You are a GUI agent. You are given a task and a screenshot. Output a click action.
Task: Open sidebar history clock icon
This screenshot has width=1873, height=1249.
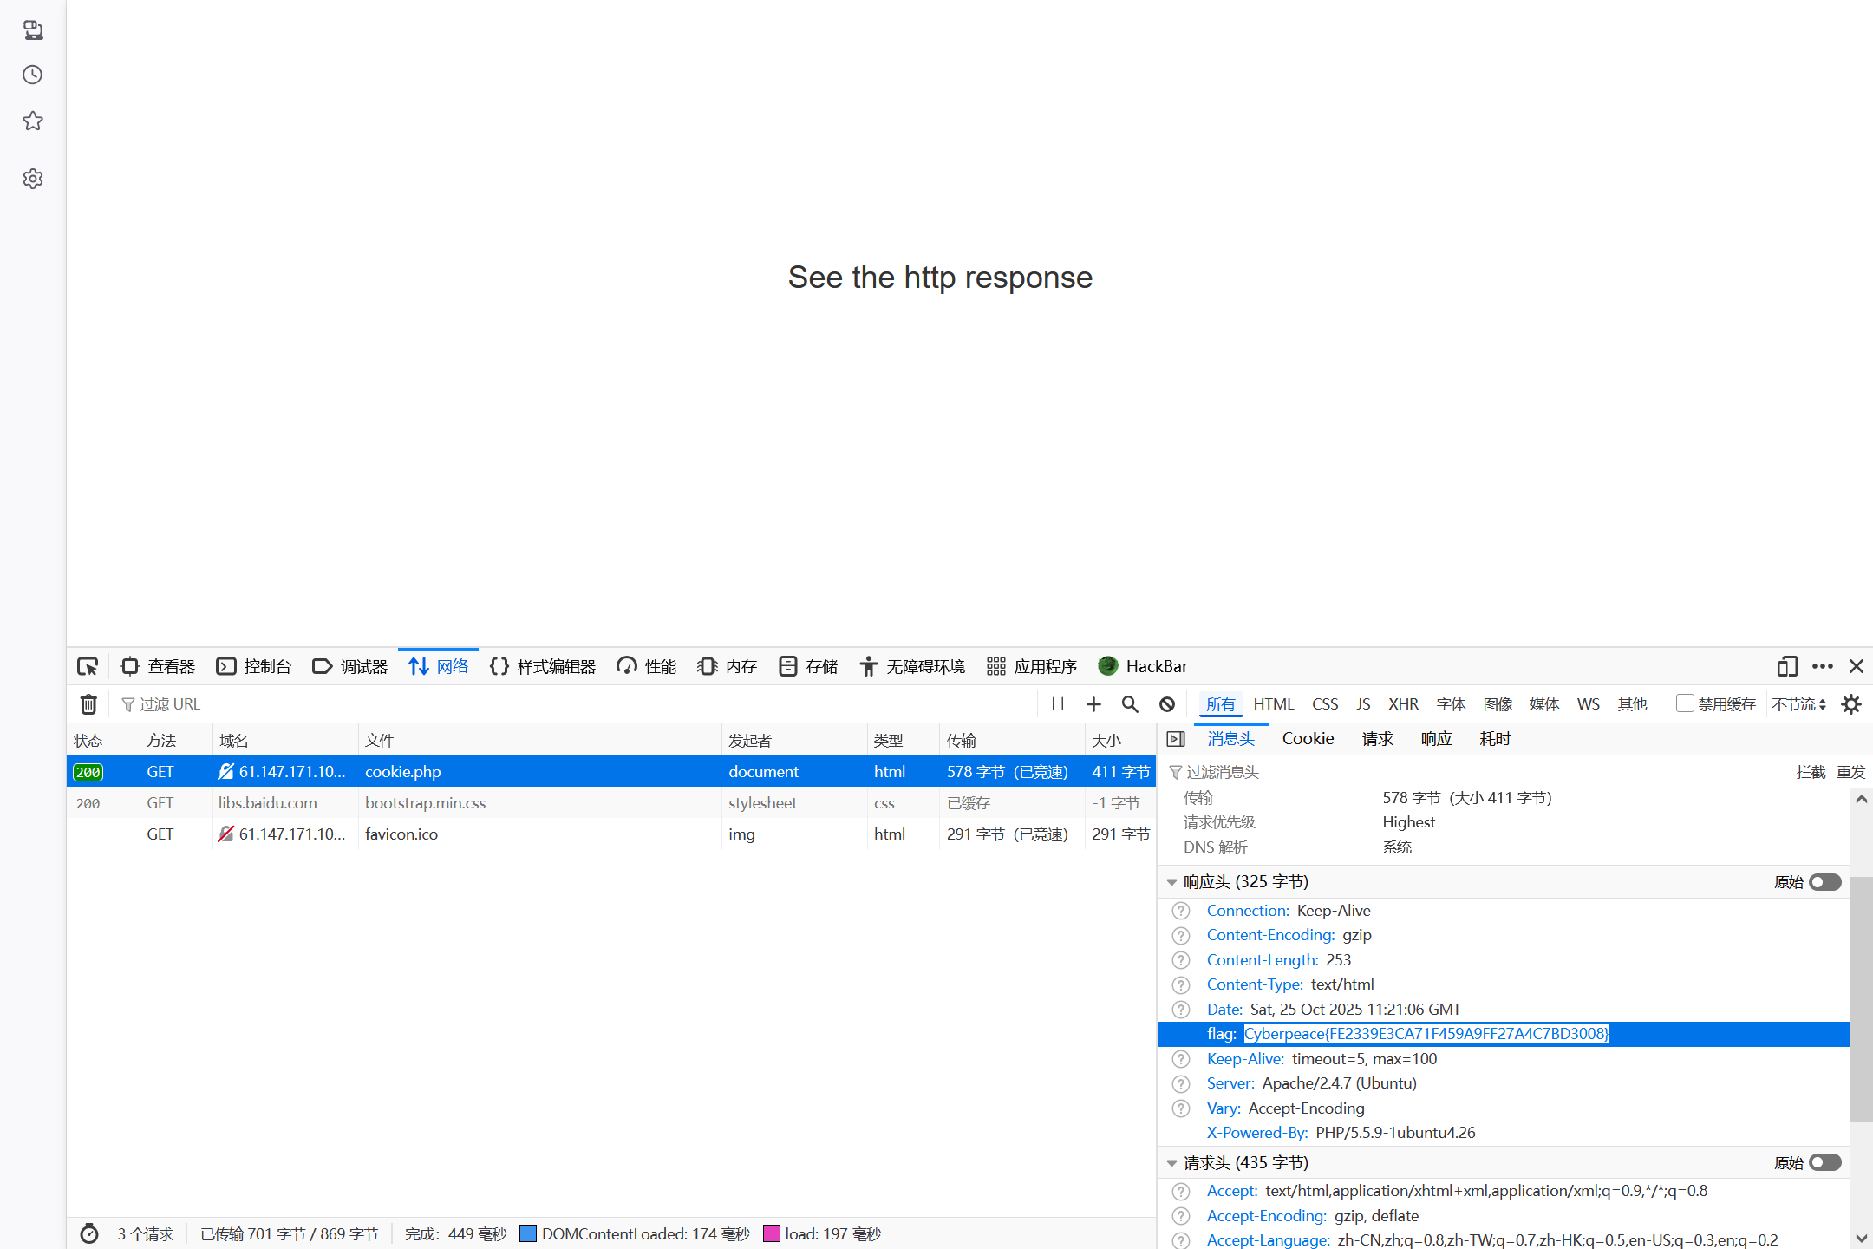[33, 75]
